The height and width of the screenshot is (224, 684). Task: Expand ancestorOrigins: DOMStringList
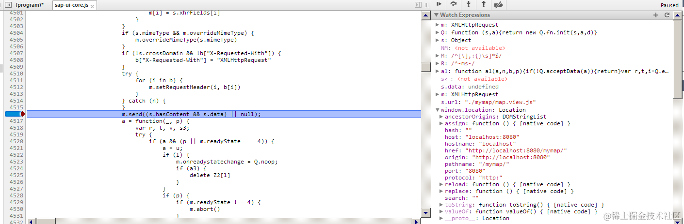441,117
